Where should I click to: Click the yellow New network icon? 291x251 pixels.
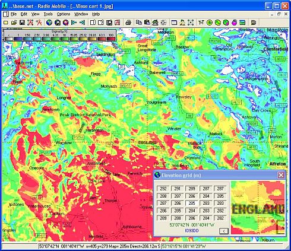6,23
